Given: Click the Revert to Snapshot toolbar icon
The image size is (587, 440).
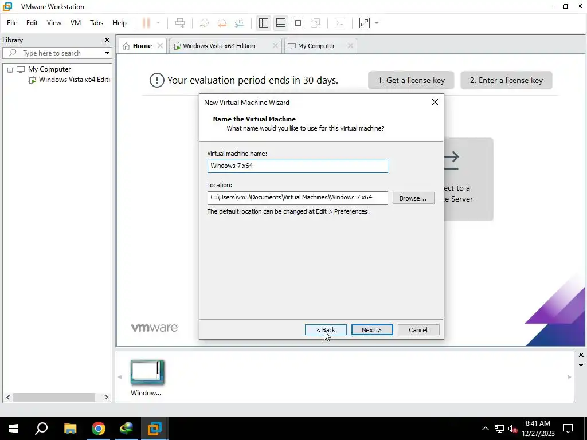Looking at the screenshot, I should [222, 23].
